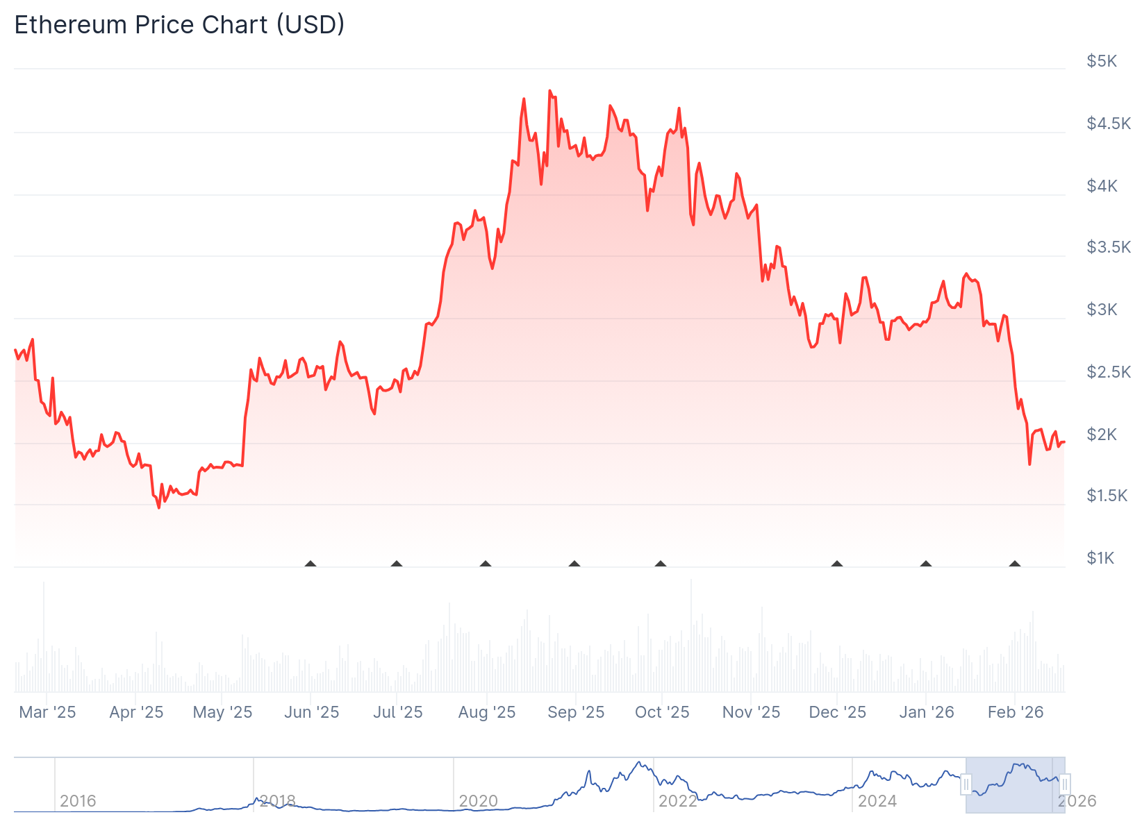
Task: Click 2022 in the overview navigator
Action: tap(677, 801)
